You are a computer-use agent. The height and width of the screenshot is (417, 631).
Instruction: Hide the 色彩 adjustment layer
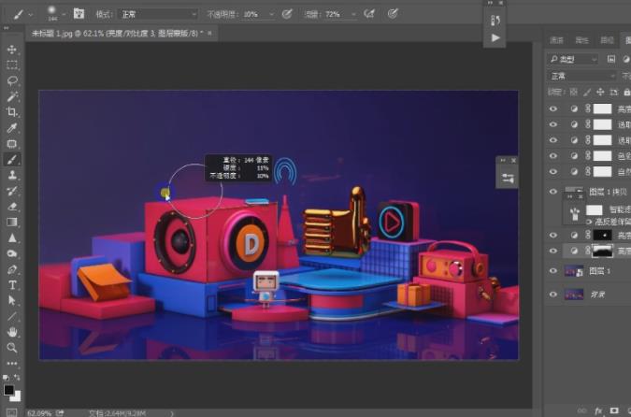pos(553,156)
